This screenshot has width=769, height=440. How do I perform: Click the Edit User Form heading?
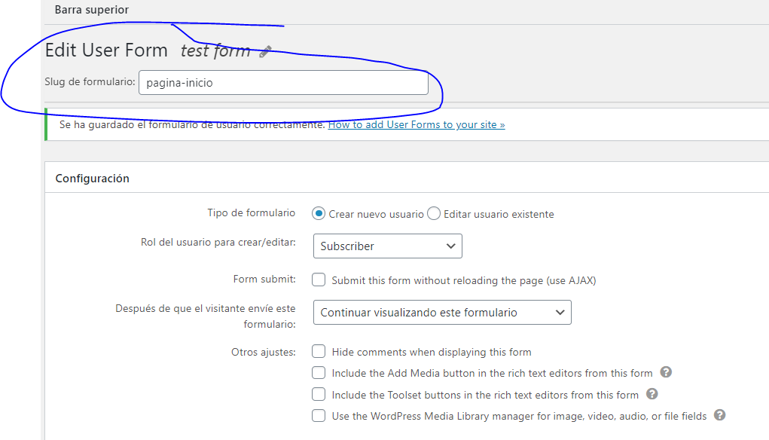pyautogui.click(x=106, y=50)
